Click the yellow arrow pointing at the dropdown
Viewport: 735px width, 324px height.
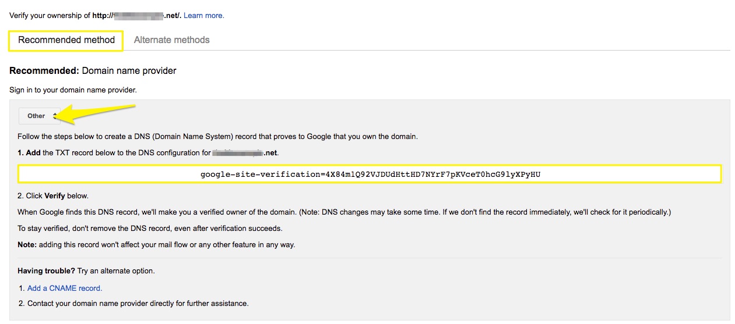click(99, 112)
